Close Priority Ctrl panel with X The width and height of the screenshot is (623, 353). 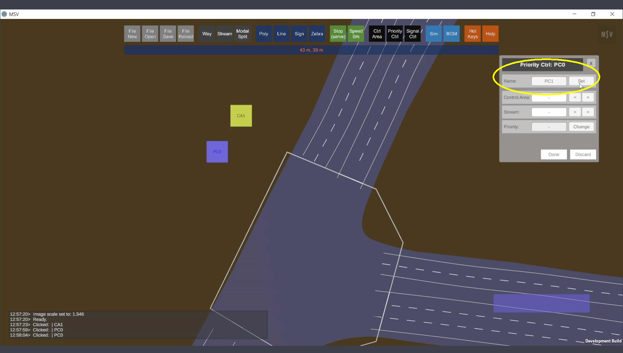point(591,63)
